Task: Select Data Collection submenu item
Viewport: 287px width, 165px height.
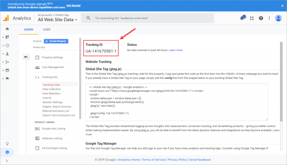Action: pyautogui.click(x=52, y=89)
